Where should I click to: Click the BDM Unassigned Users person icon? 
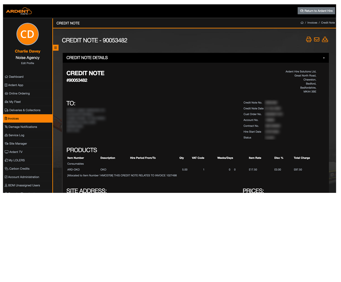coord(6,185)
